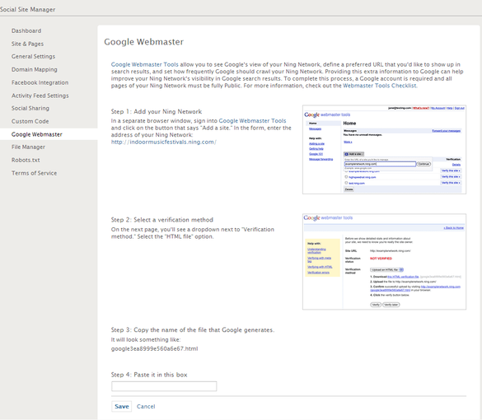The height and width of the screenshot is (420, 482).
Task: Open General Settings in sidebar
Action: click(x=33, y=57)
